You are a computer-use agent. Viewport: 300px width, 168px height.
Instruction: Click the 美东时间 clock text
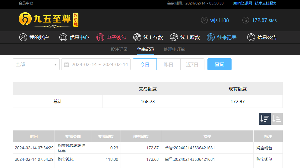(x=195, y=3)
